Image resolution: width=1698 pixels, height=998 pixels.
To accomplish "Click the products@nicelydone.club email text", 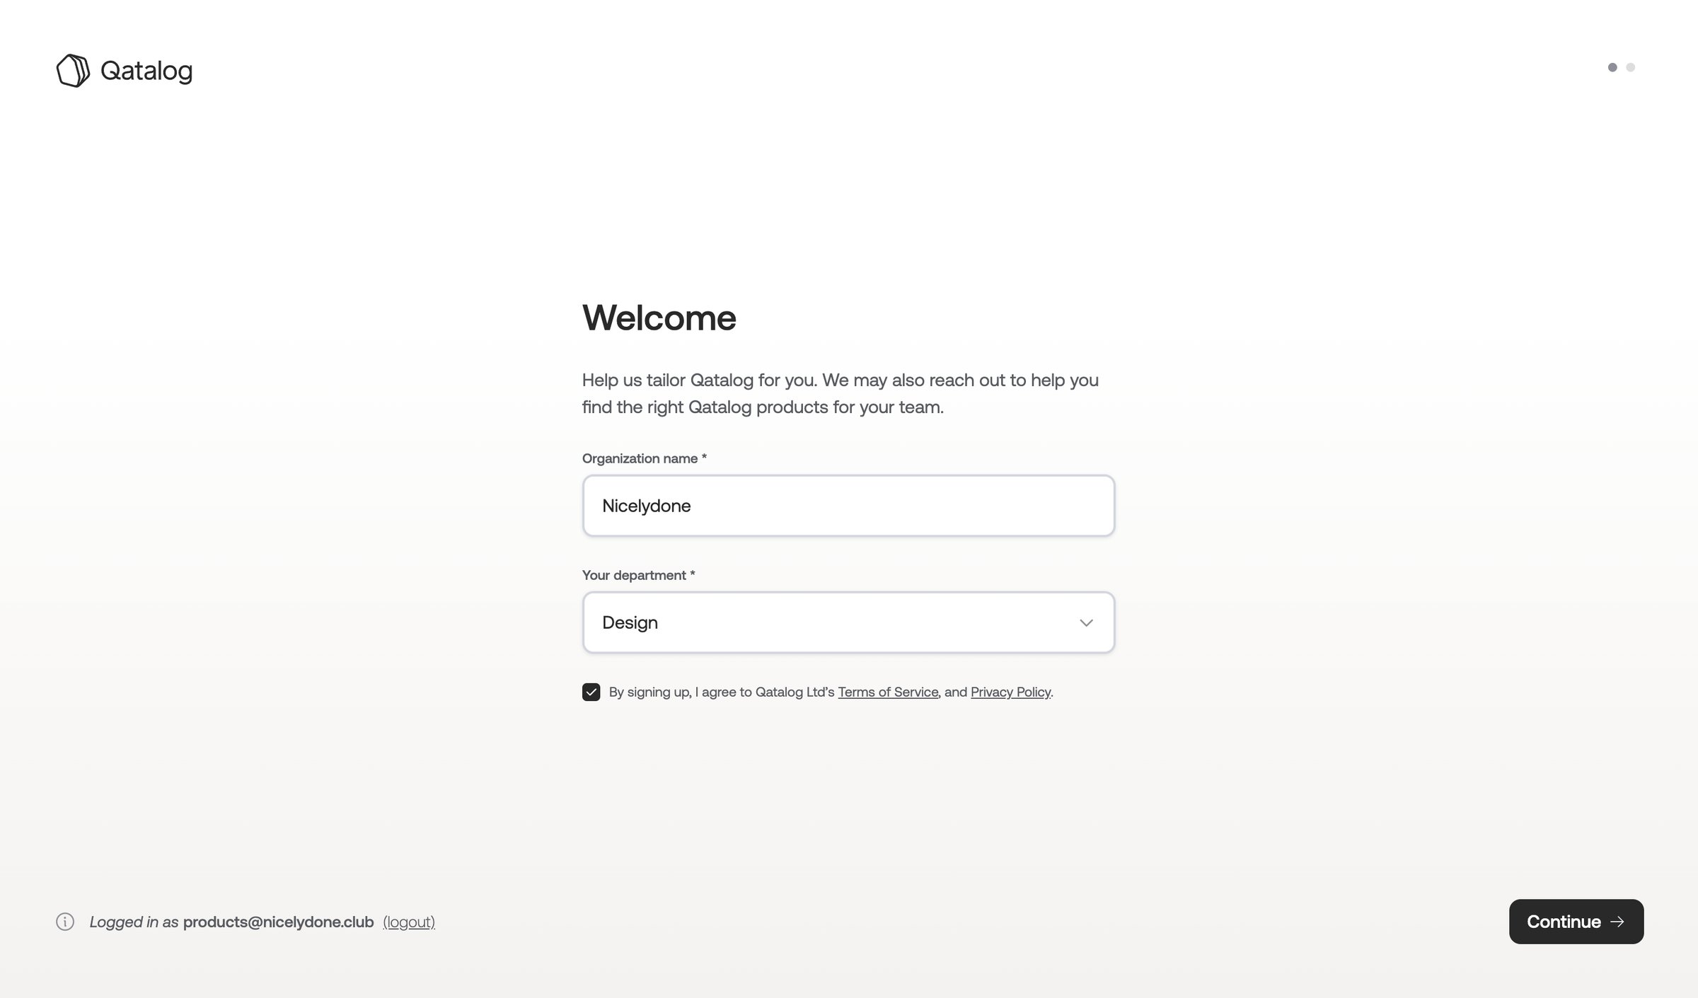I will tap(278, 922).
